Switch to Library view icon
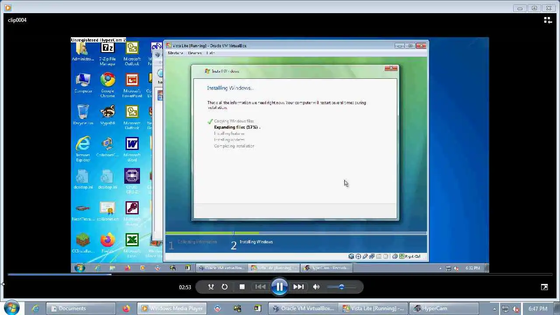The height and width of the screenshot is (315, 560). pyautogui.click(x=547, y=20)
